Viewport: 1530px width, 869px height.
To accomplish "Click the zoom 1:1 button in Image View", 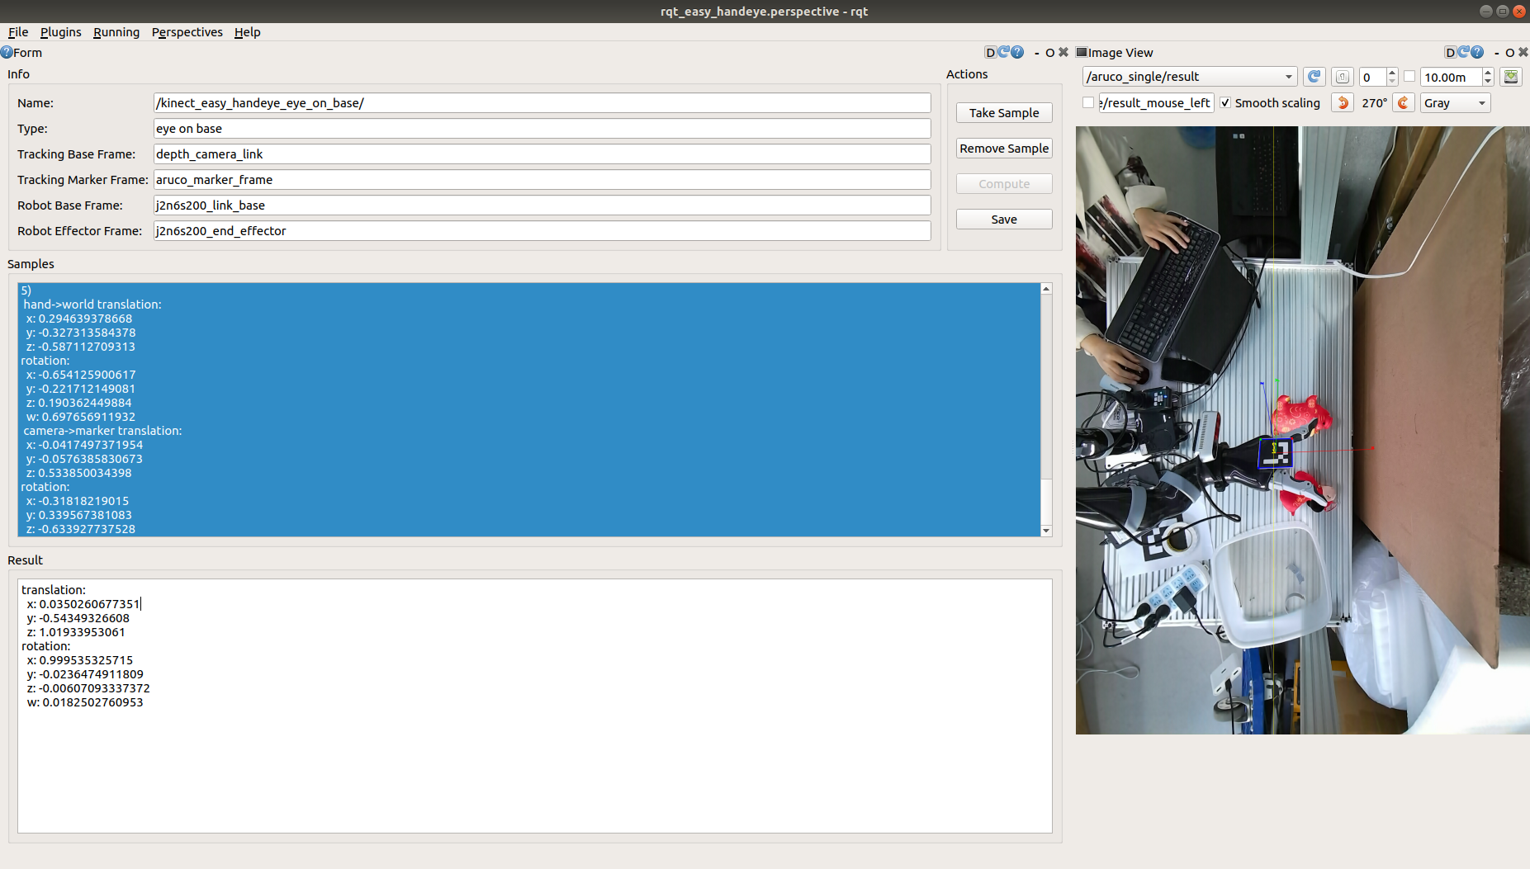I will pos(1343,77).
